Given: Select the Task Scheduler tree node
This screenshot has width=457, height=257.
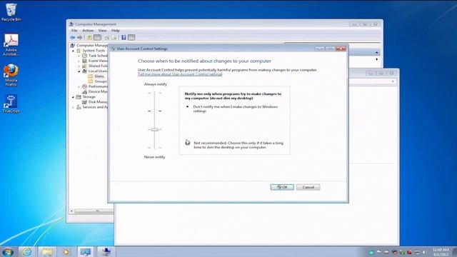Looking at the screenshot, I should click(x=95, y=56).
